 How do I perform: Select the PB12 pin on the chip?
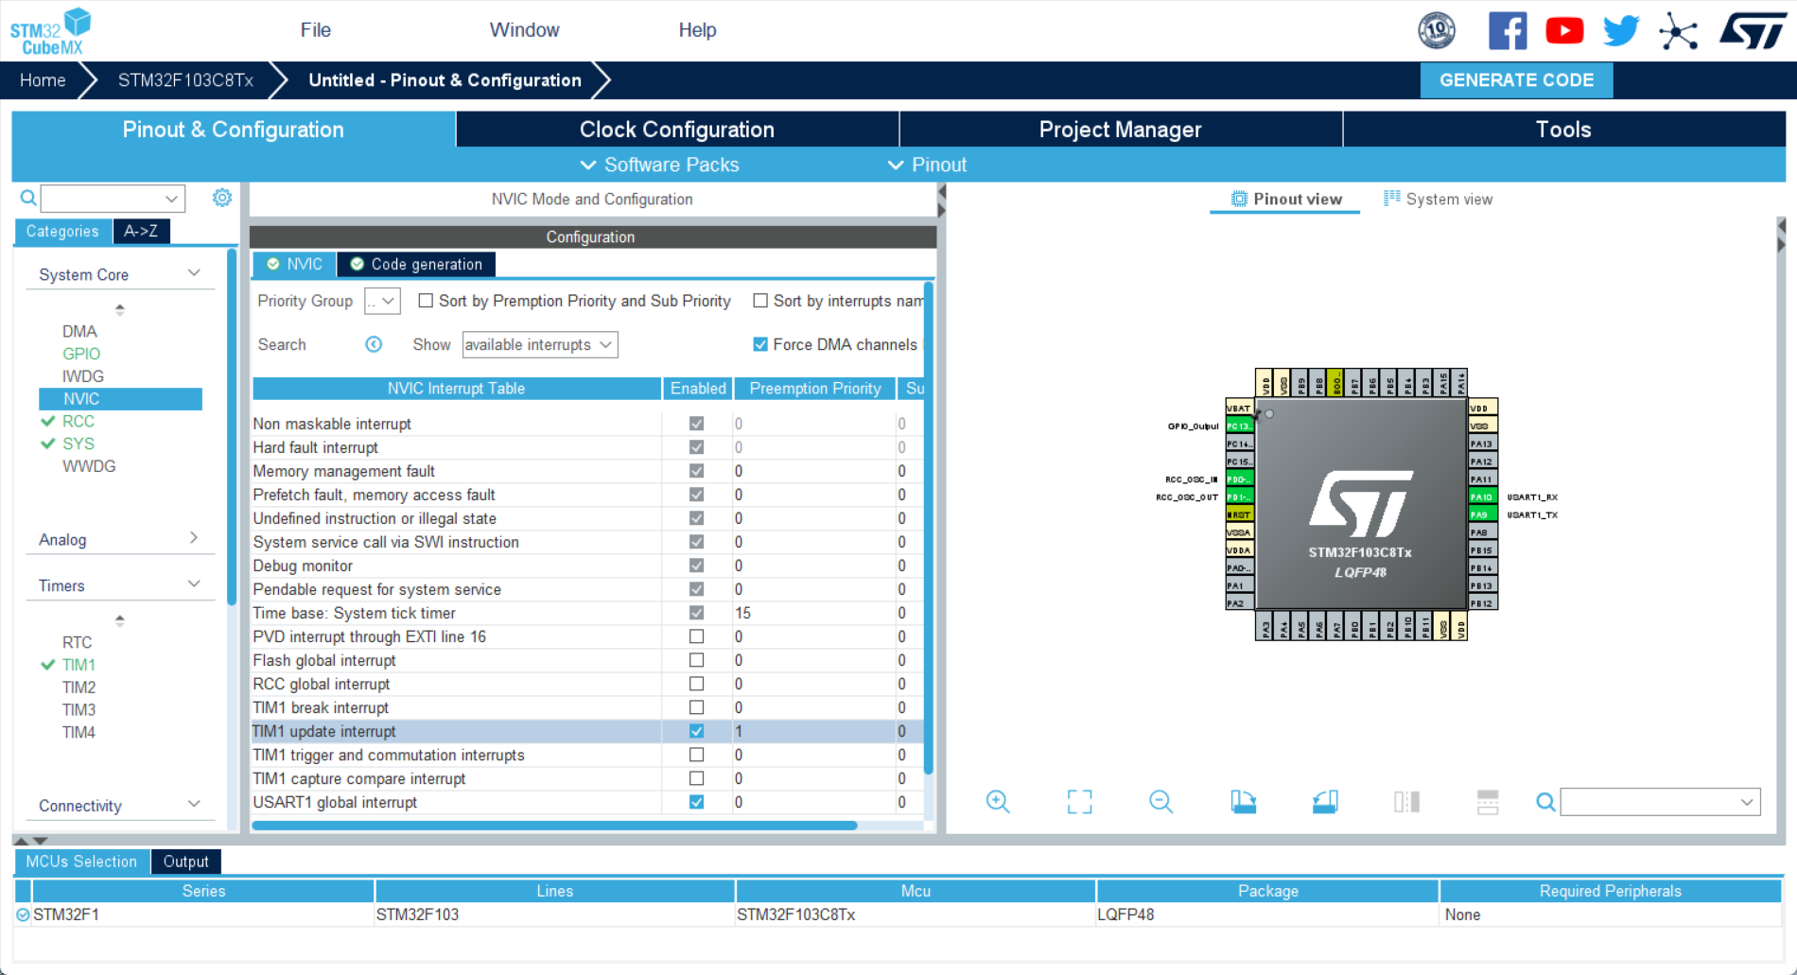(x=1482, y=603)
